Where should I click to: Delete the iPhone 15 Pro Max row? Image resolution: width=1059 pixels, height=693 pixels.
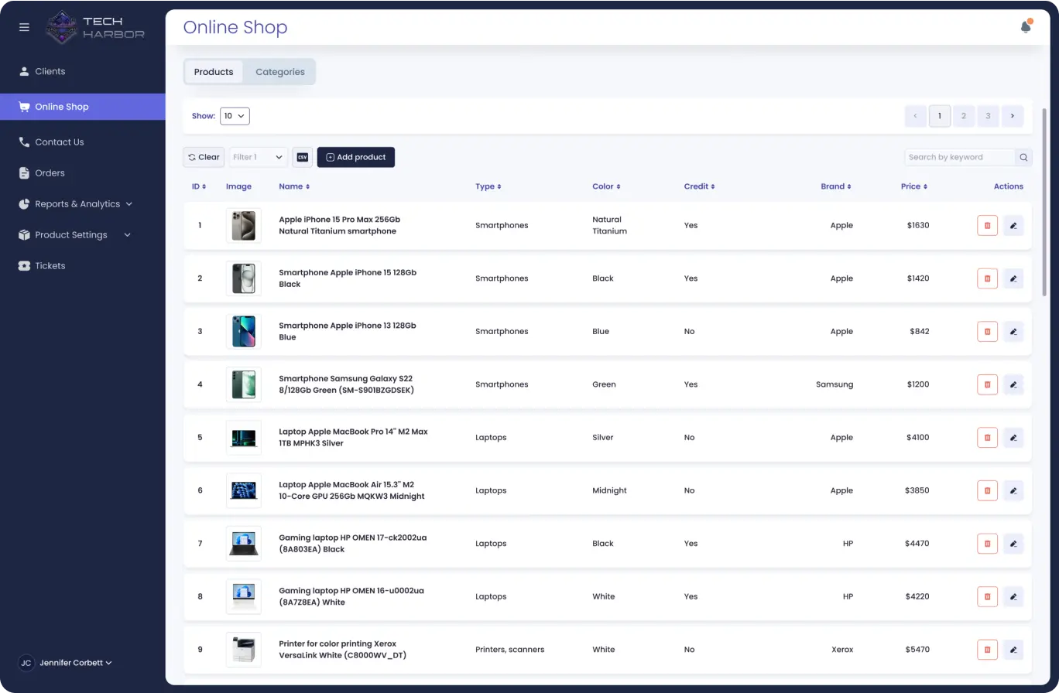pyautogui.click(x=987, y=226)
